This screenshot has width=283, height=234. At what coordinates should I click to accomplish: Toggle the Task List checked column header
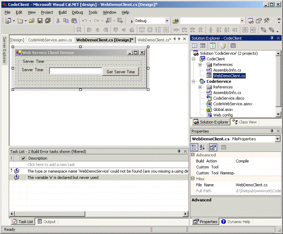[23, 158]
